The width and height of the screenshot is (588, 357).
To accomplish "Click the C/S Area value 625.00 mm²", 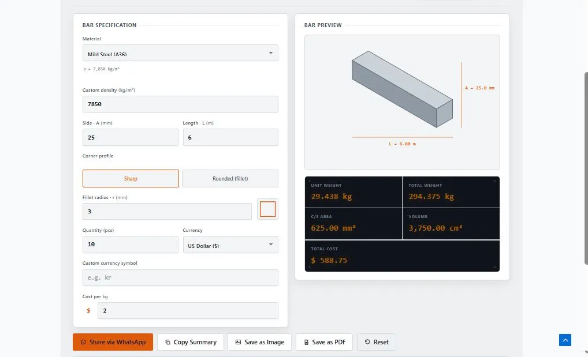I will tap(333, 228).
